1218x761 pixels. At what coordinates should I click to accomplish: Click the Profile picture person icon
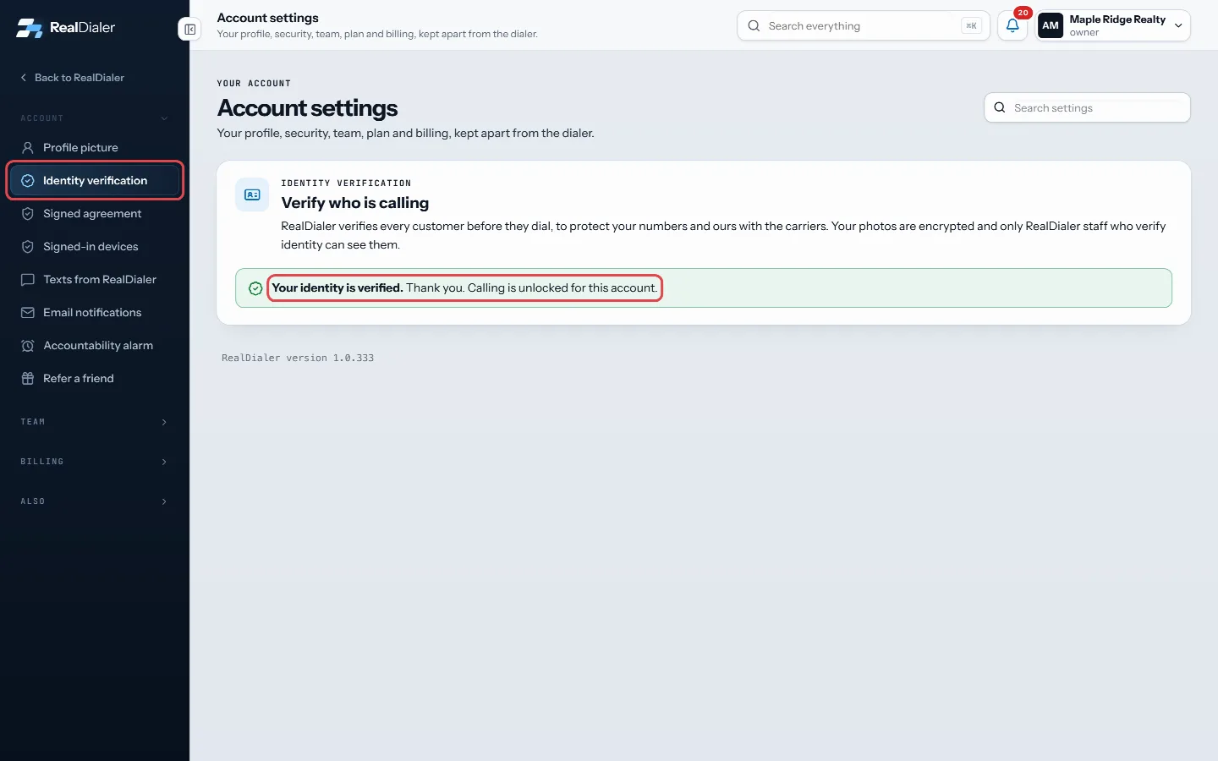tap(28, 147)
